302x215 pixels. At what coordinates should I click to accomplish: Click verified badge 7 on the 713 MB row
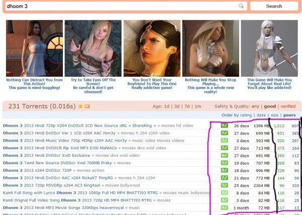point(224,148)
